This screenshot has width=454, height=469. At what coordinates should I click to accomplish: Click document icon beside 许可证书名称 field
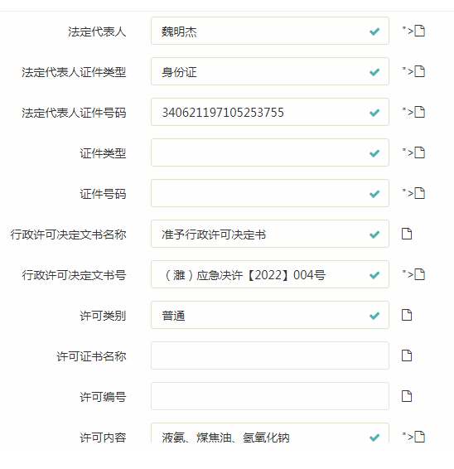(x=407, y=356)
